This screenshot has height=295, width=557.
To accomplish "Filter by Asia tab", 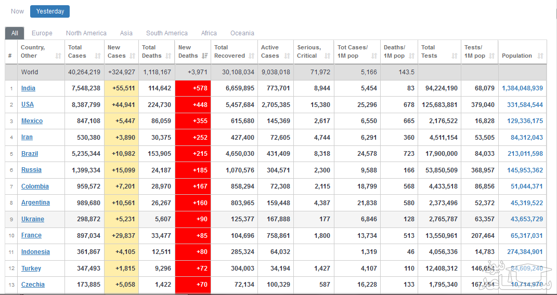I will point(126,33).
